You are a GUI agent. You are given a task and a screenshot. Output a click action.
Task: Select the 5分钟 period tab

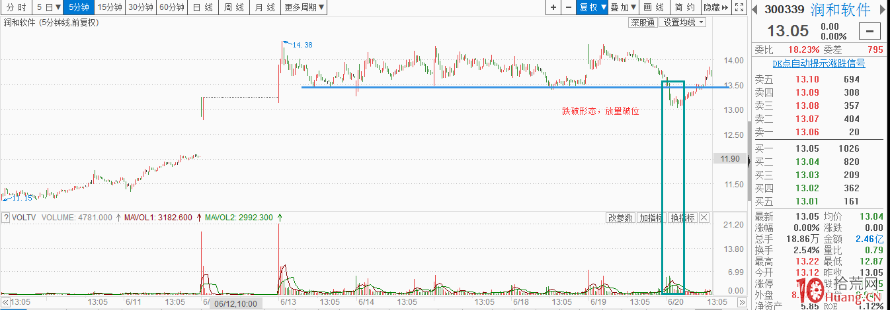pos(79,8)
